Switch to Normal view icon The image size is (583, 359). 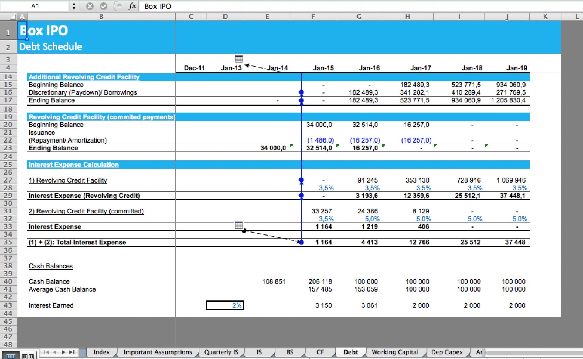tap(11, 355)
